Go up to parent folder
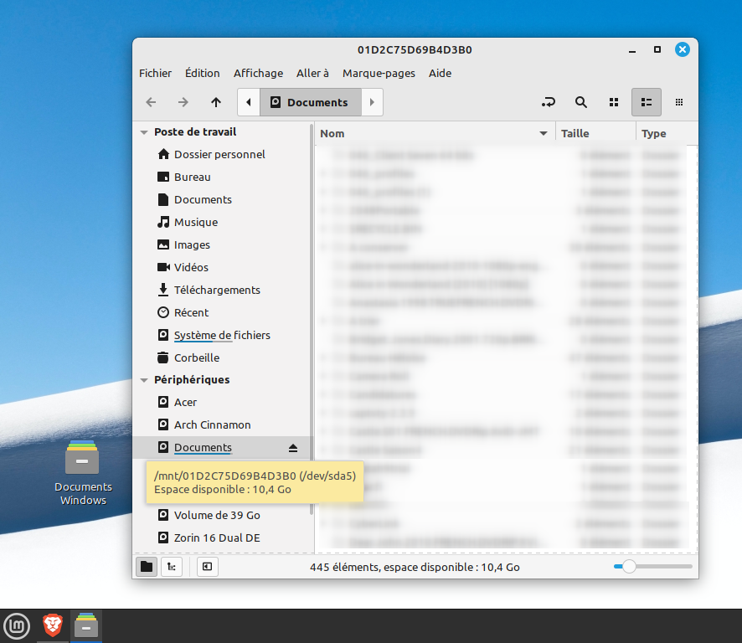 tap(216, 102)
